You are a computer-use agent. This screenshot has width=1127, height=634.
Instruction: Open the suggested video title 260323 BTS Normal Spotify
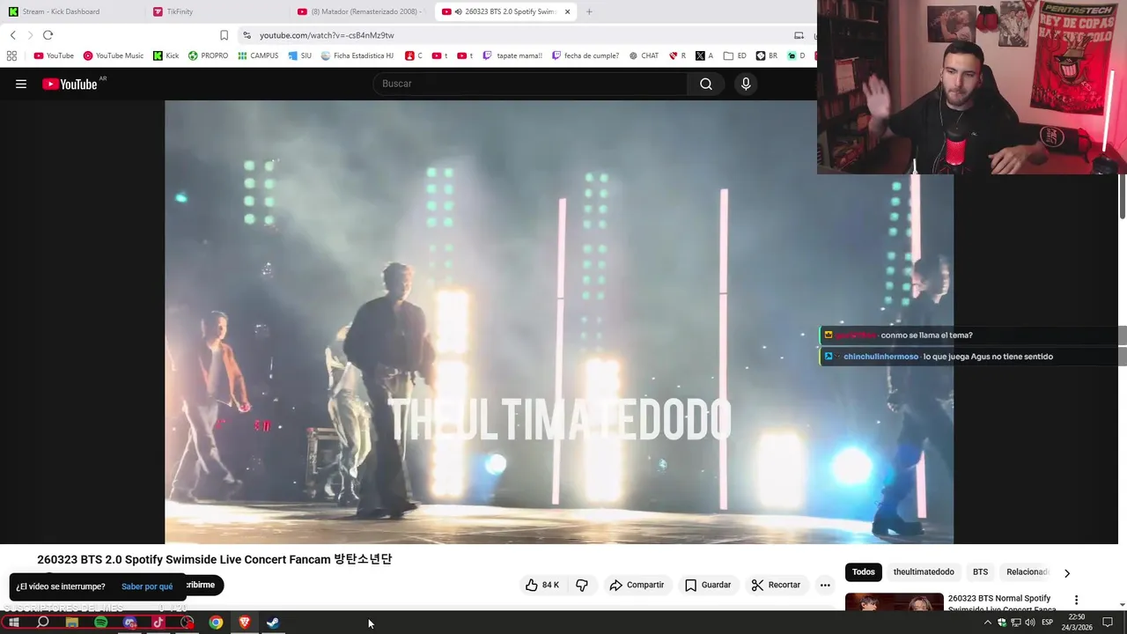click(x=1002, y=603)
